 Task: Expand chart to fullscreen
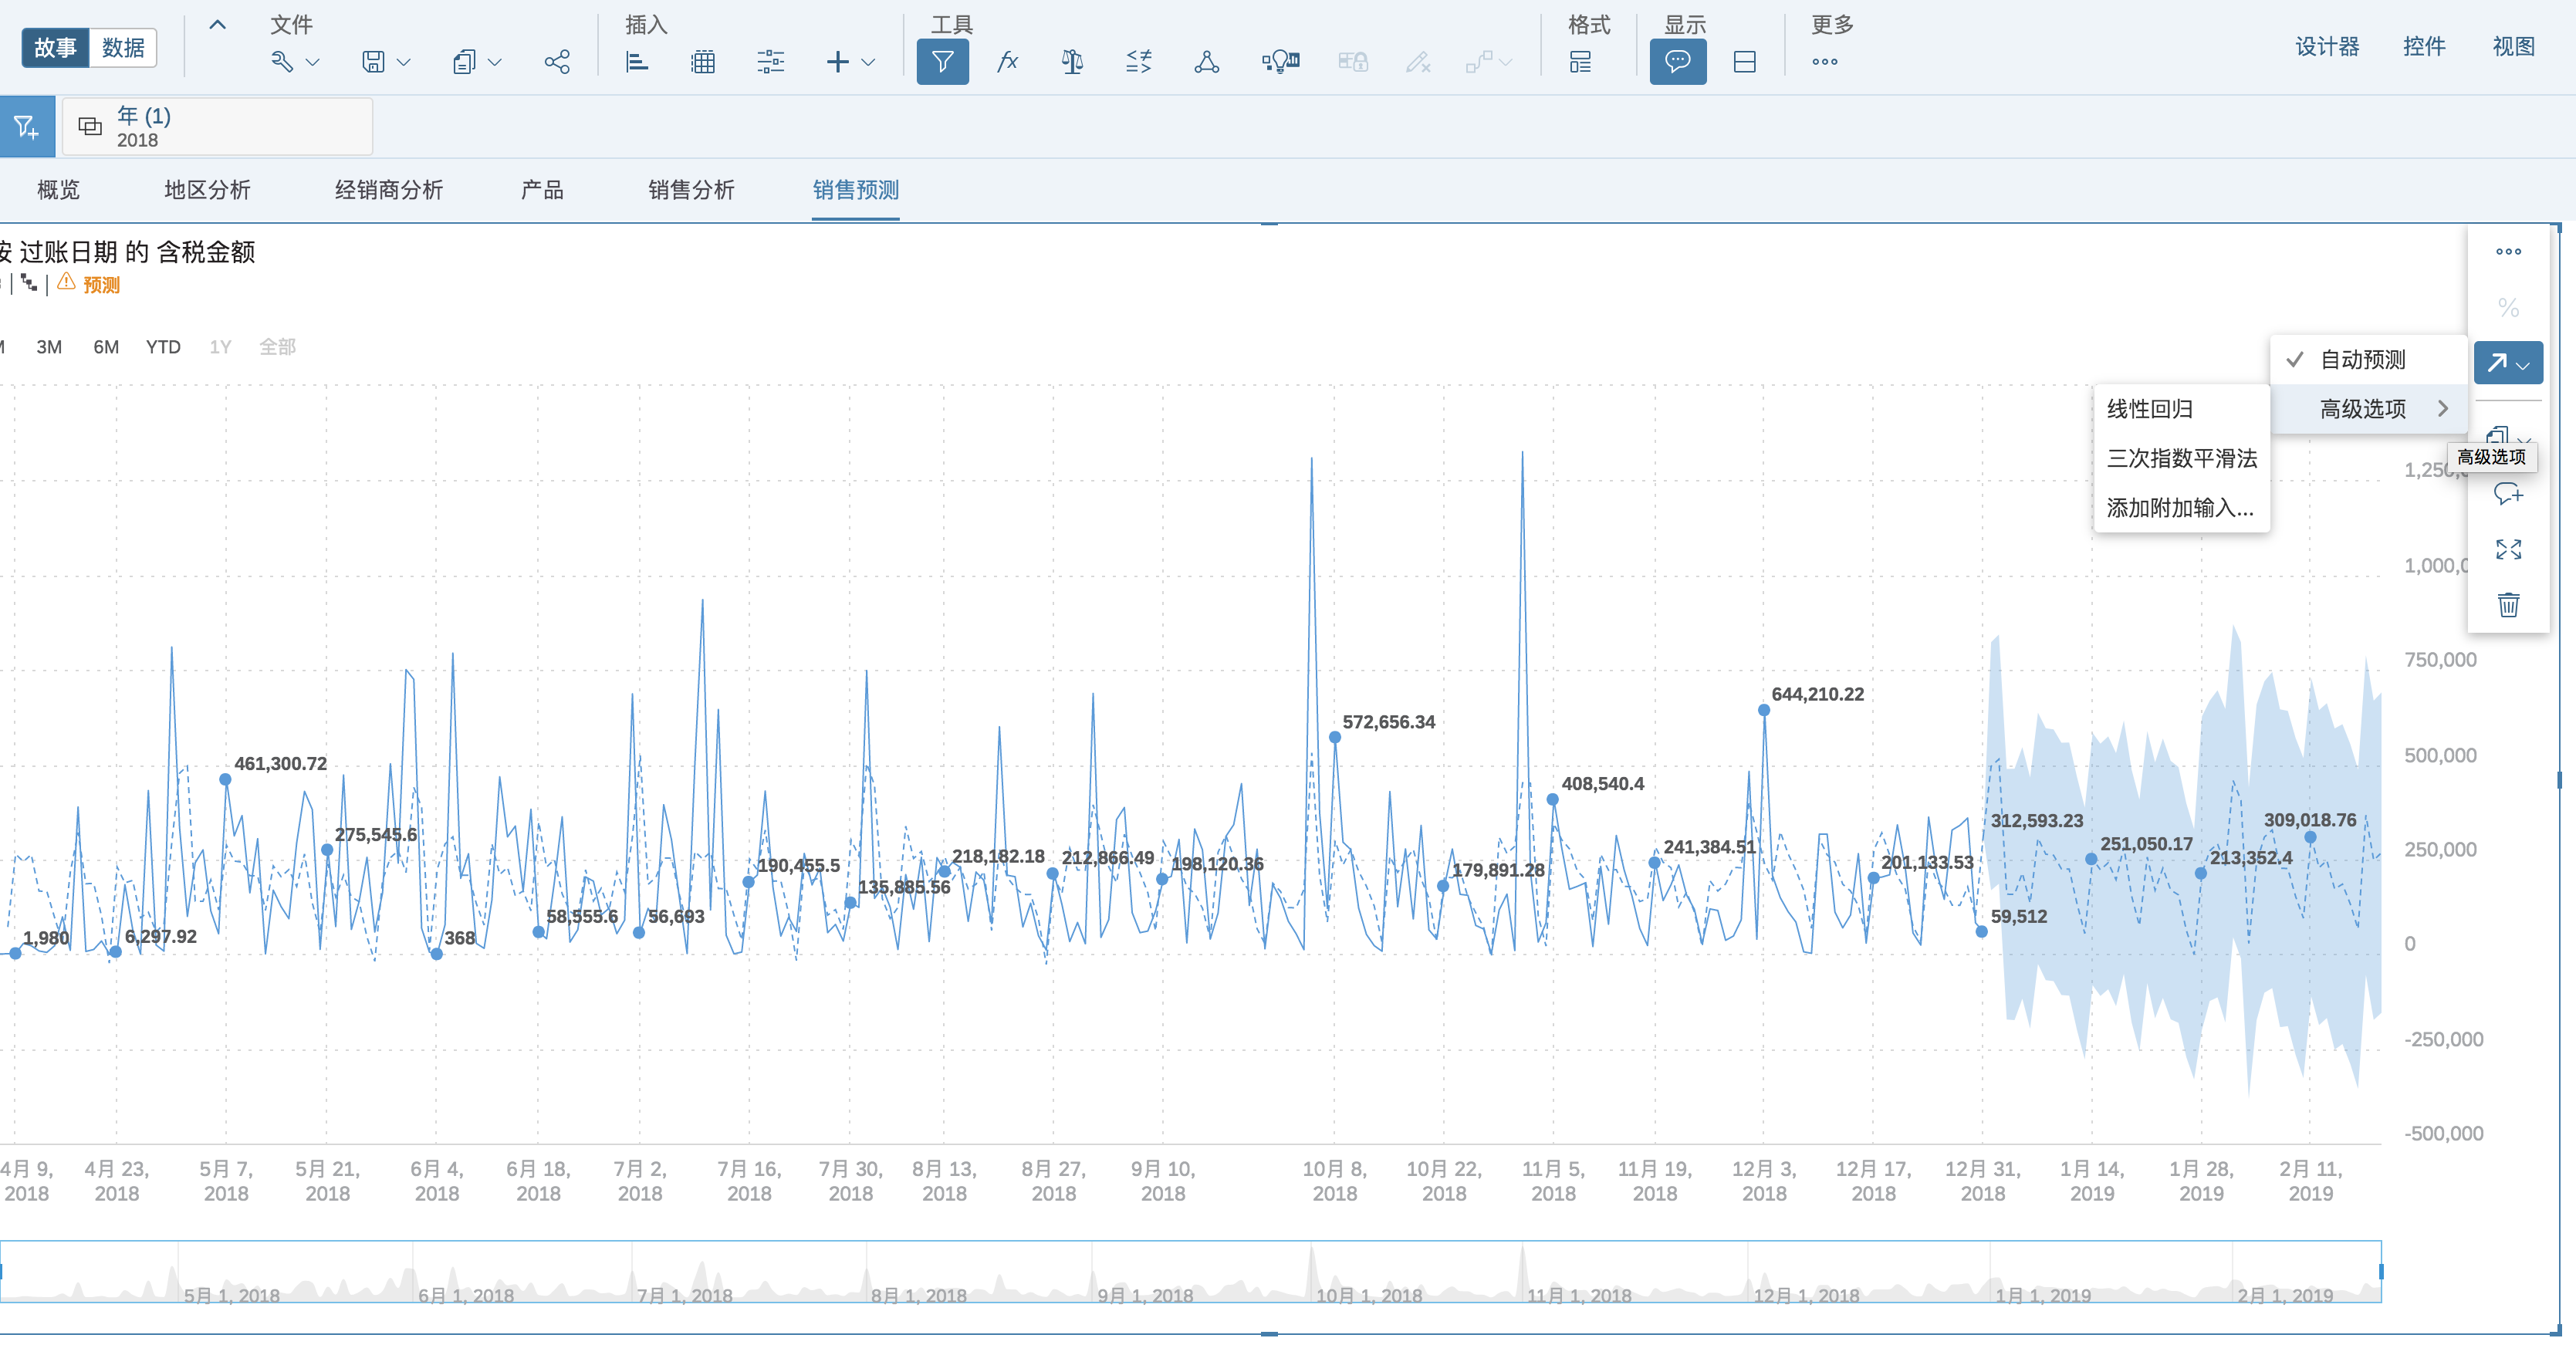(x=2508, y=549)
